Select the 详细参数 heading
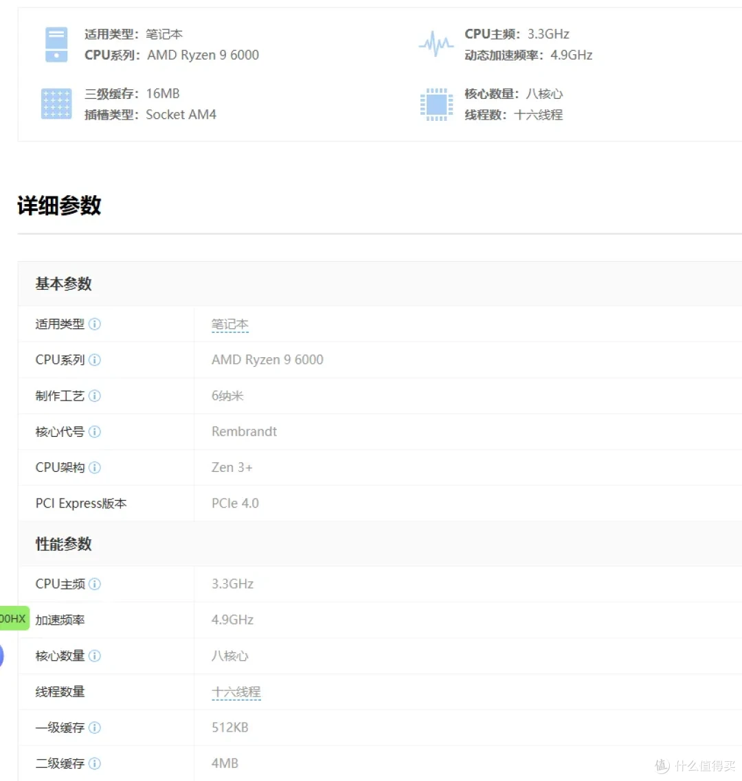Viewport: 742px width, 781px height. pos(59,205)
